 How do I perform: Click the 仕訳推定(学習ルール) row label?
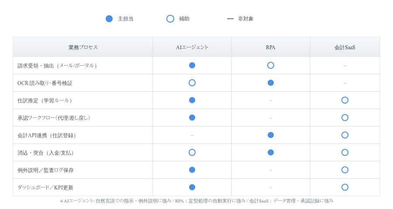(x=45, y=101)
